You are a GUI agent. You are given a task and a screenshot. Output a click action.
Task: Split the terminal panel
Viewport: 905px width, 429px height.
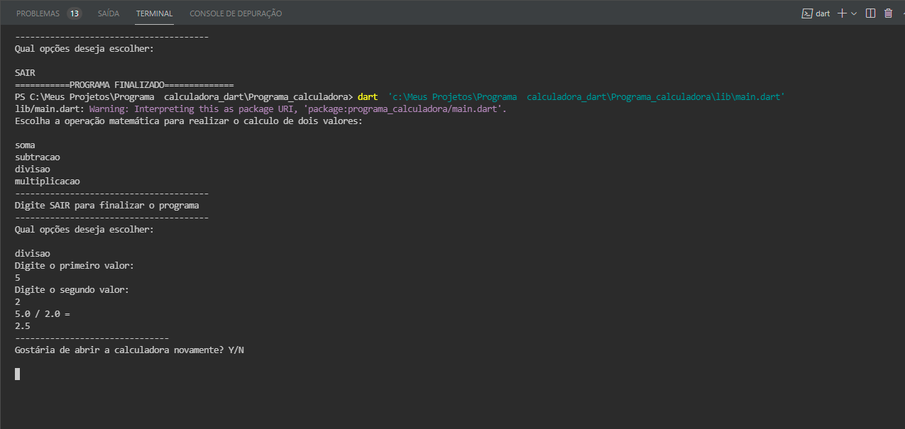coord(871,13)
